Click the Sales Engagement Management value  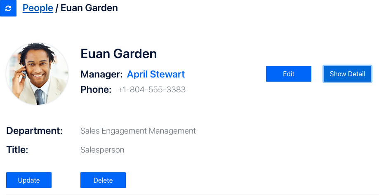(138, 131)
